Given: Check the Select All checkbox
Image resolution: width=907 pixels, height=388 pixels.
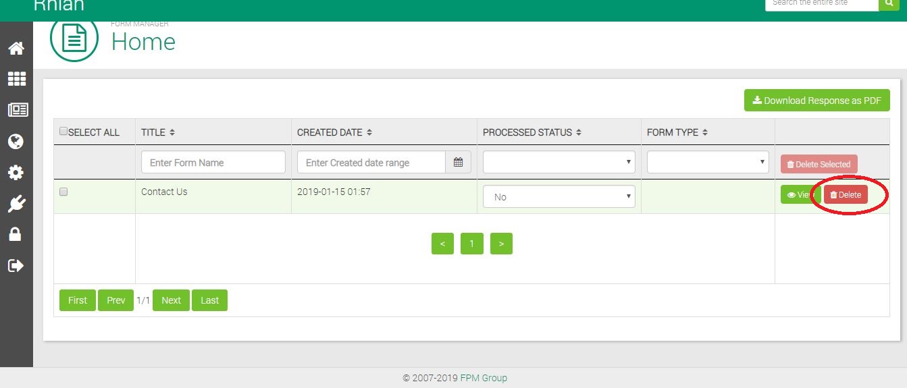Looking at the screenshot, I should pos(63,131).
